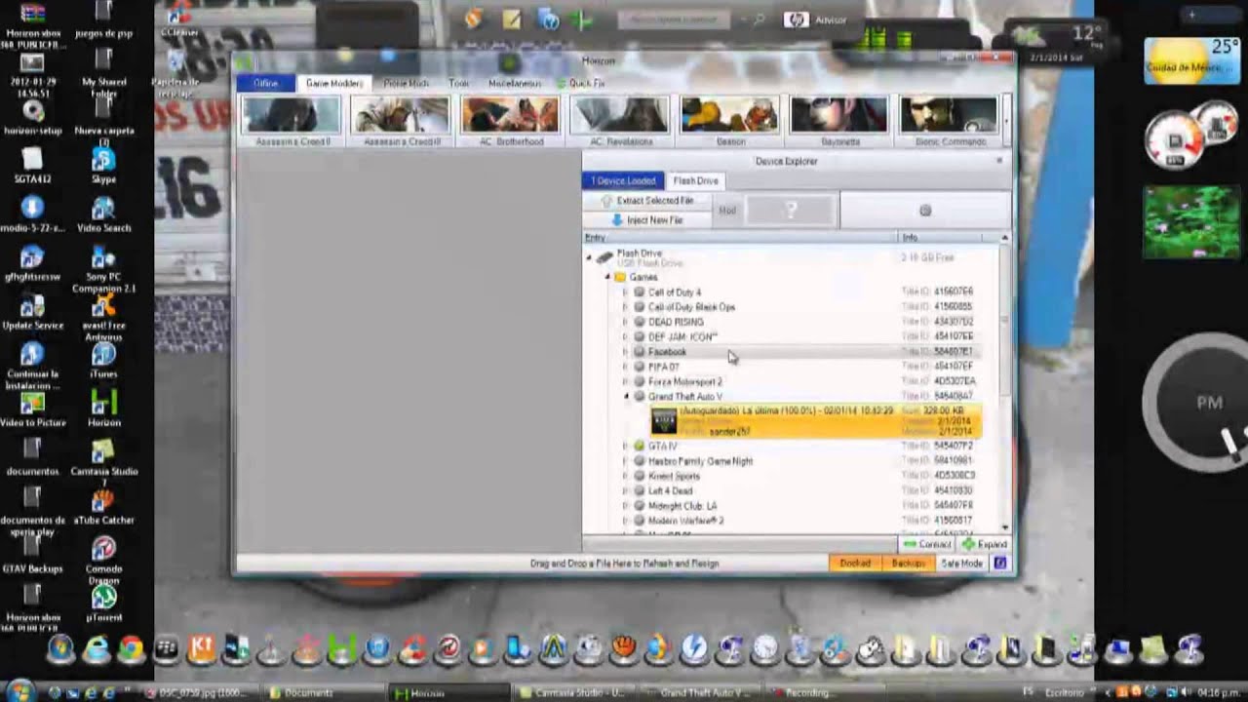Collapse the Flash Drive tree node
This screenshot has height=702, width=1248.
(588, 257)
